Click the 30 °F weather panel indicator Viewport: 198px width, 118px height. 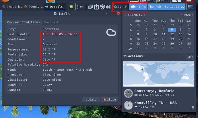point(121,7)
